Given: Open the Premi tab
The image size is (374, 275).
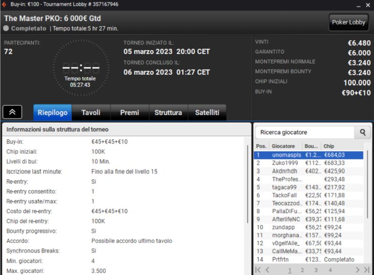Looking at the screenshot, I should click(129, 112).
